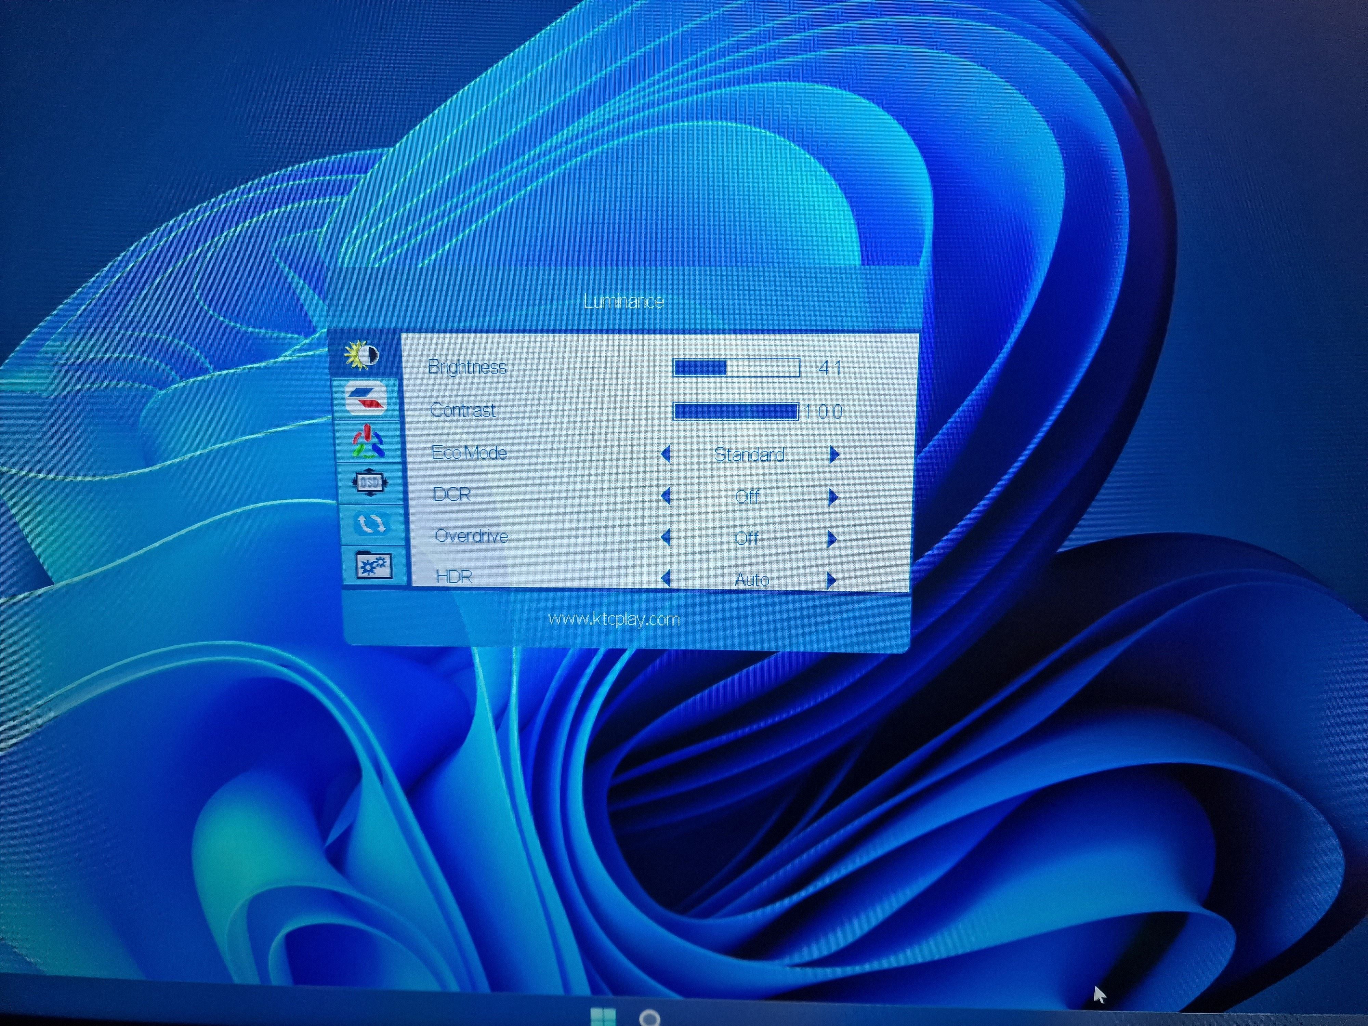Select the DCR menu row label
Screen dimensions: 1368x1026
point(452,494)
